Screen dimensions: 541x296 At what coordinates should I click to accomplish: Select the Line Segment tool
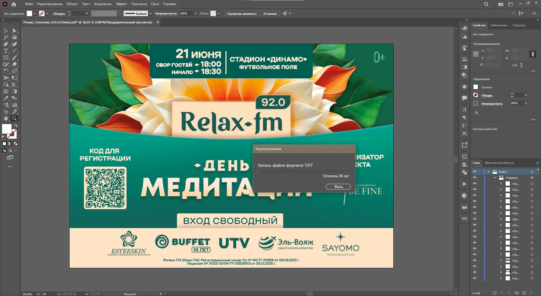pos(14,51)
